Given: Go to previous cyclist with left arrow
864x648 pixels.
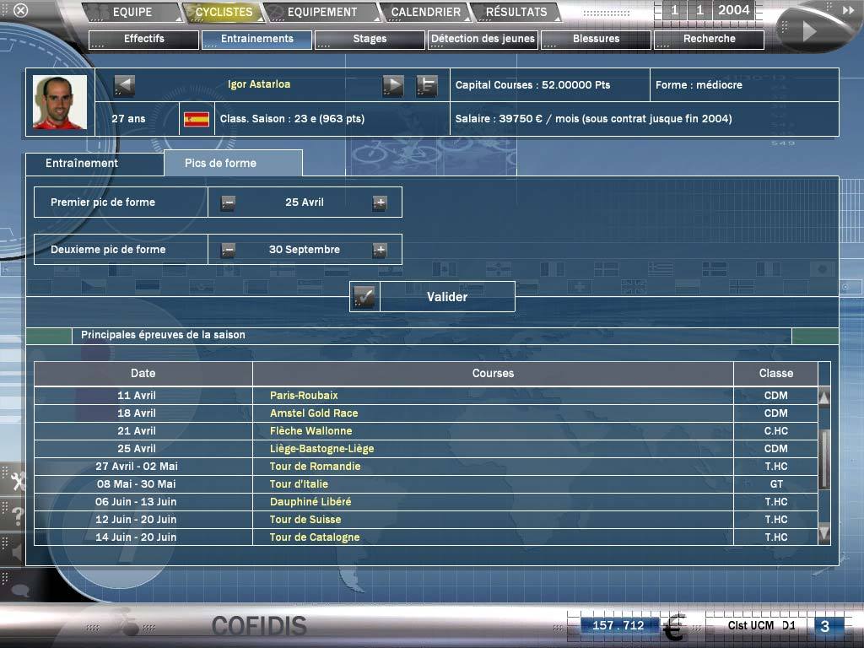Looking at the screenshot, I should click(x=124, y=85).
